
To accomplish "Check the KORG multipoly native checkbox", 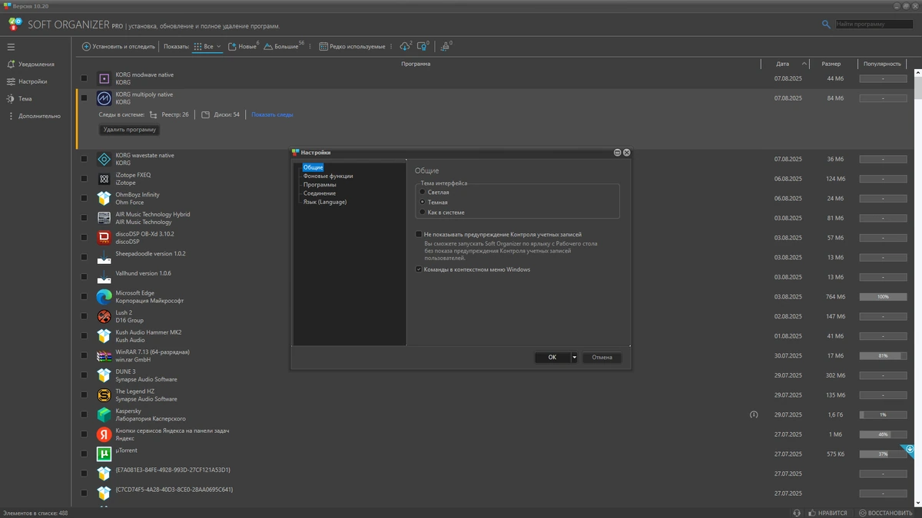I will tap(84, 98).
